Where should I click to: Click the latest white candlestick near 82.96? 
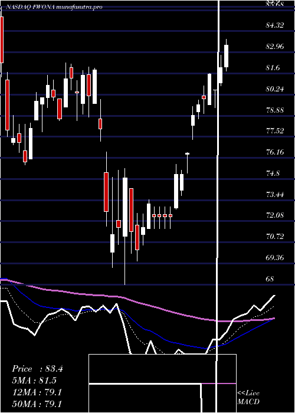coord(226,56)
